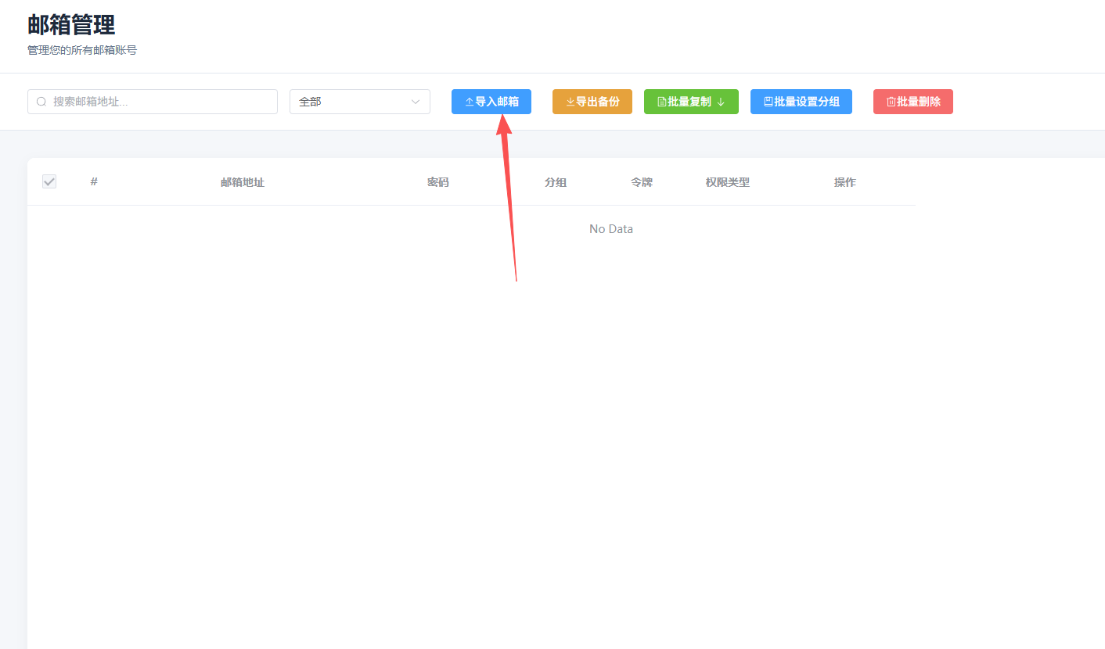The image size is (1105, 649).
Task: Toggle the select-all checkbox in table header
Action: (49, 181)
